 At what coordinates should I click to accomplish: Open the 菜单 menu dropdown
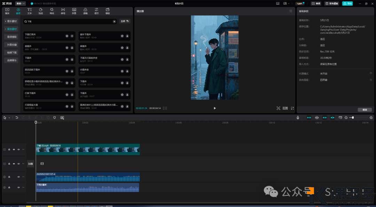(x=21, y=3)
